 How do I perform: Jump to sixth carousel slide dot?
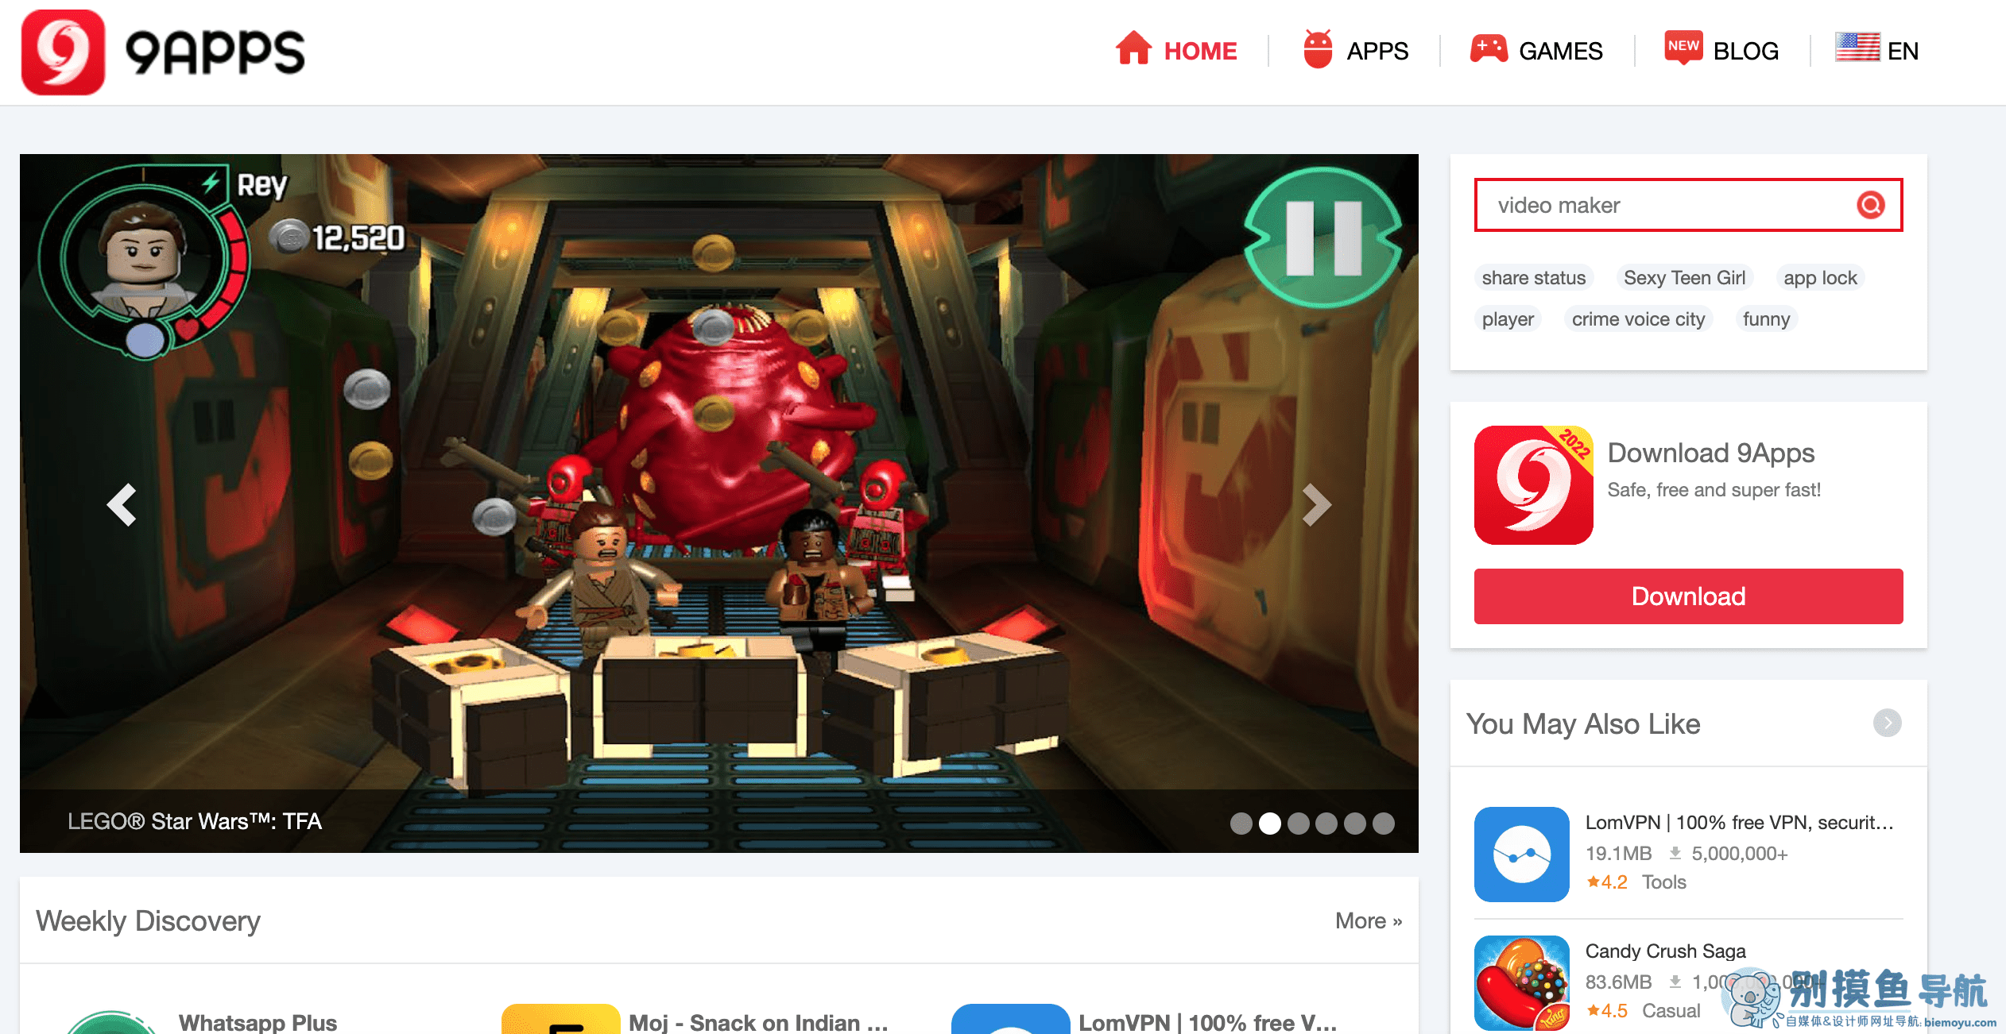tap(1383, 824)
